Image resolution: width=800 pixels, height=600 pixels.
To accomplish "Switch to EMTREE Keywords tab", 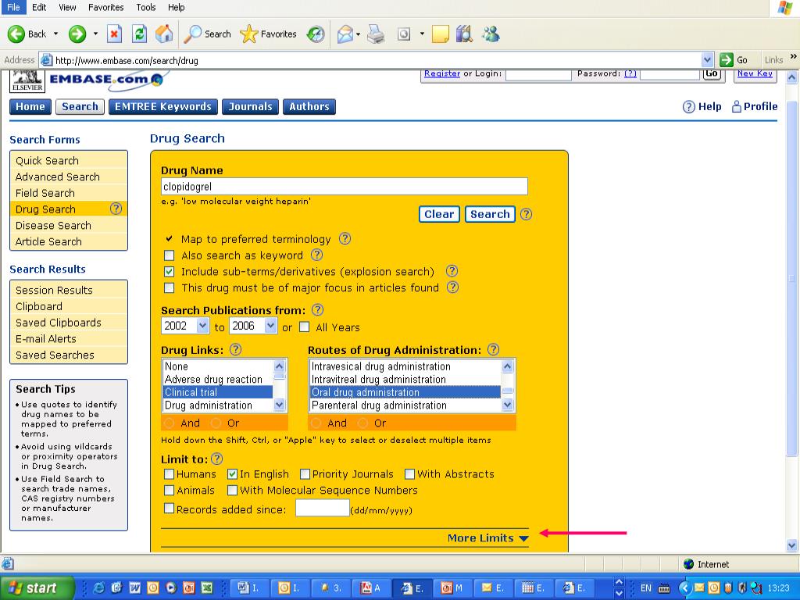I will coord(163,106).
